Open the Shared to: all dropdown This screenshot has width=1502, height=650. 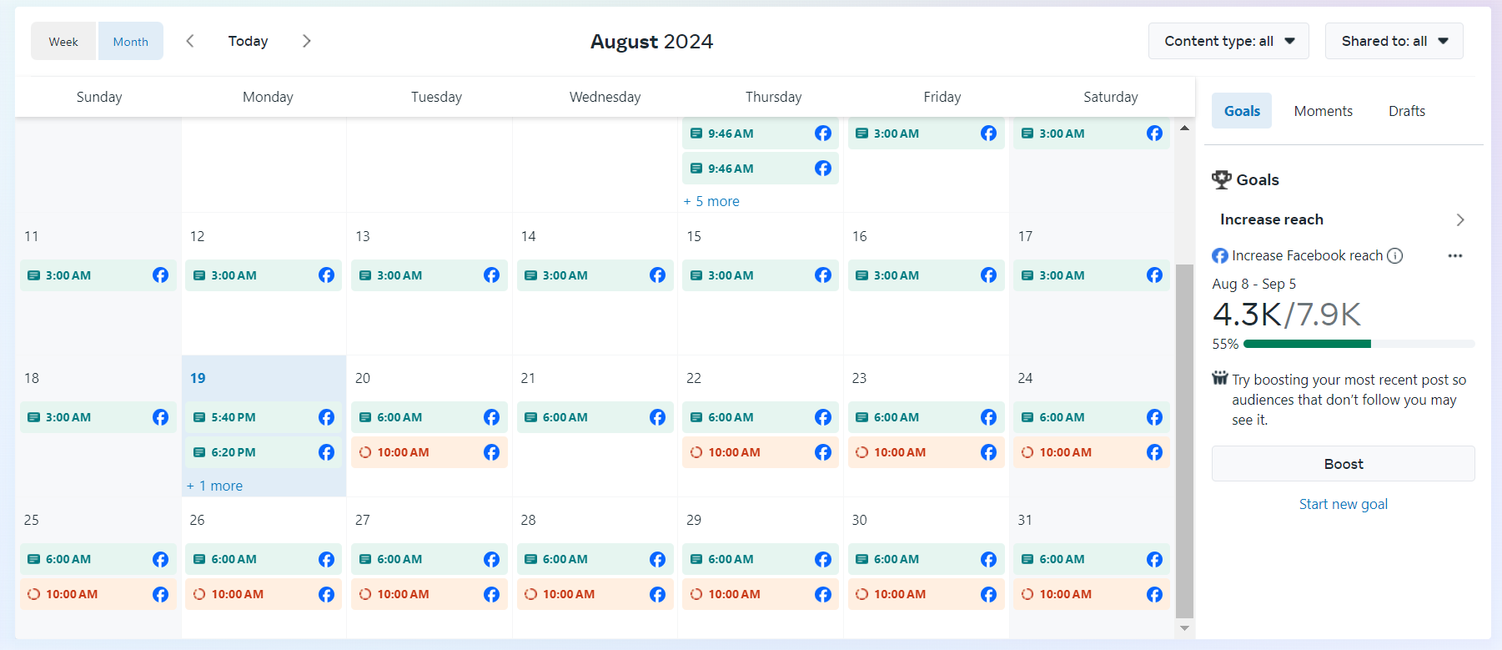click(1394, 41)
